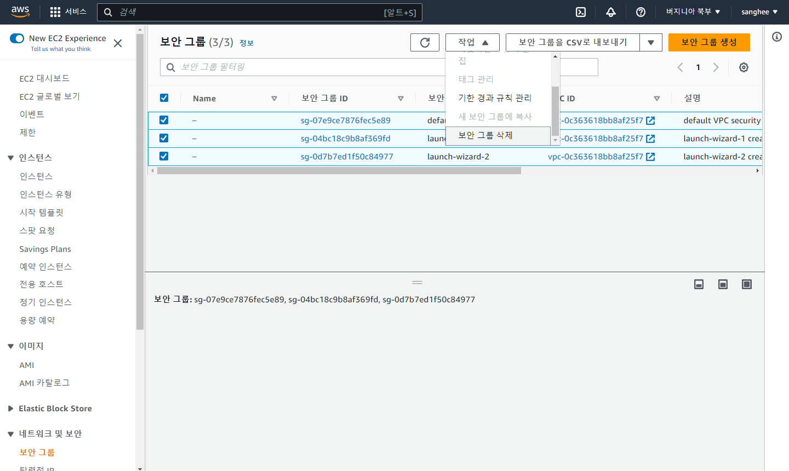The width and height of the screenshot is (789, 471).
Task: Sort by Name column arrow
Action: tap(274, 99)
